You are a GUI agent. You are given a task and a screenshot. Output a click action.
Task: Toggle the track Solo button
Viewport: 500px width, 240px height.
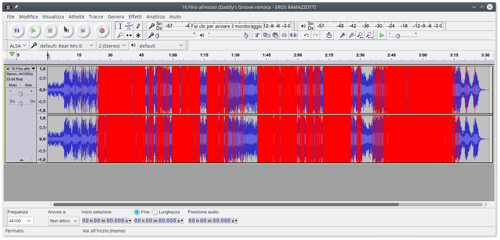[29, 85]
